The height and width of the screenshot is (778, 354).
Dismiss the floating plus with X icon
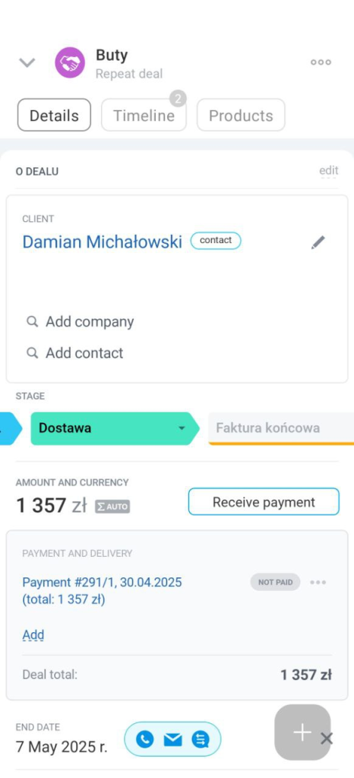click(326, 738)
